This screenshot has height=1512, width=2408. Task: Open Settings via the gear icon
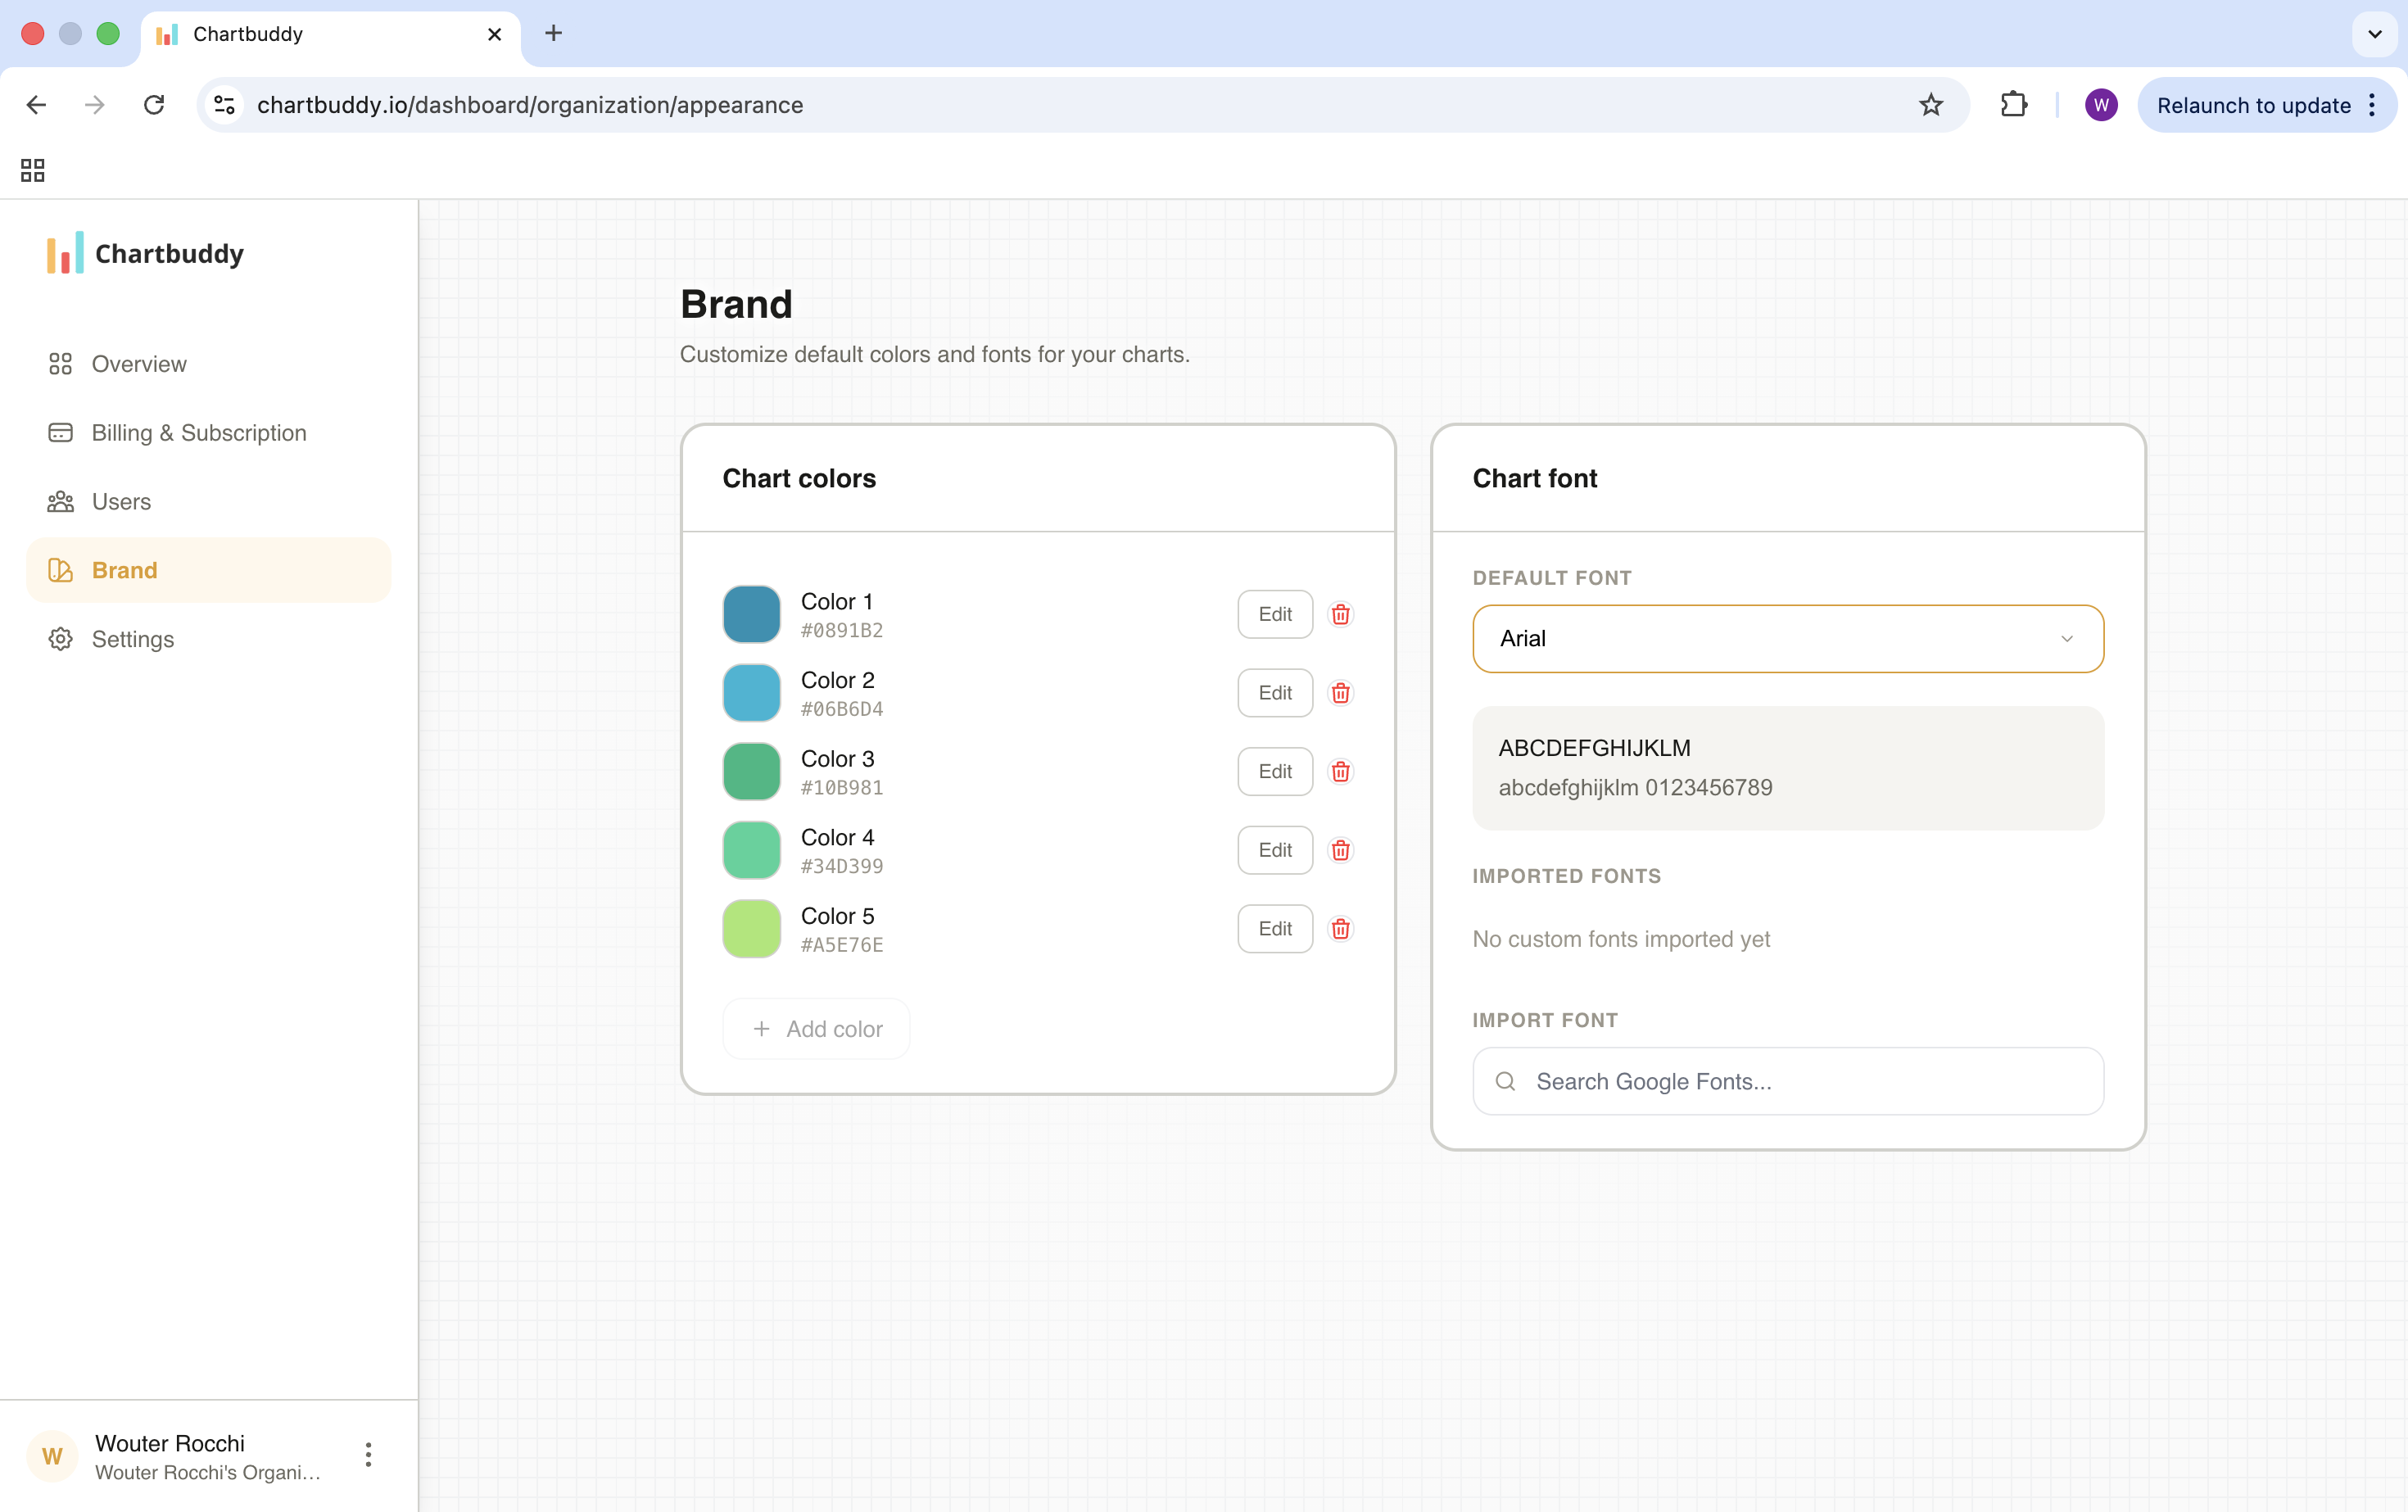point(61,639)
